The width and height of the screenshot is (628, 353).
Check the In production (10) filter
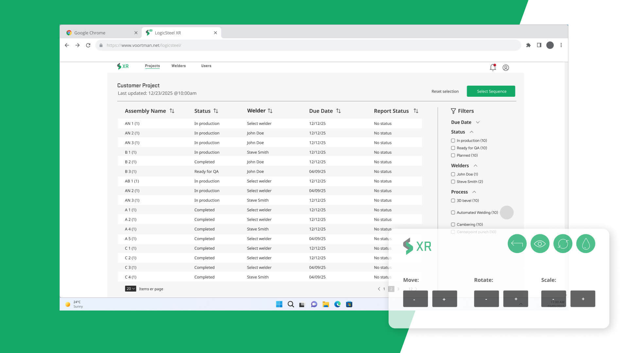point(453,141)
